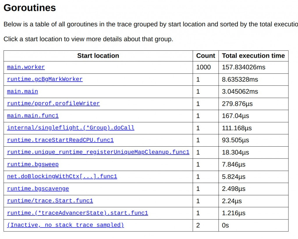This screenshot has height=239, width=298.
Task: Open runtime/trace.Start.func1 details
Action: [50, 201]
